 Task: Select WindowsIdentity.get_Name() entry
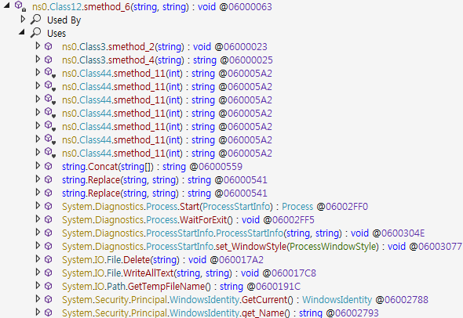(221, 313)
